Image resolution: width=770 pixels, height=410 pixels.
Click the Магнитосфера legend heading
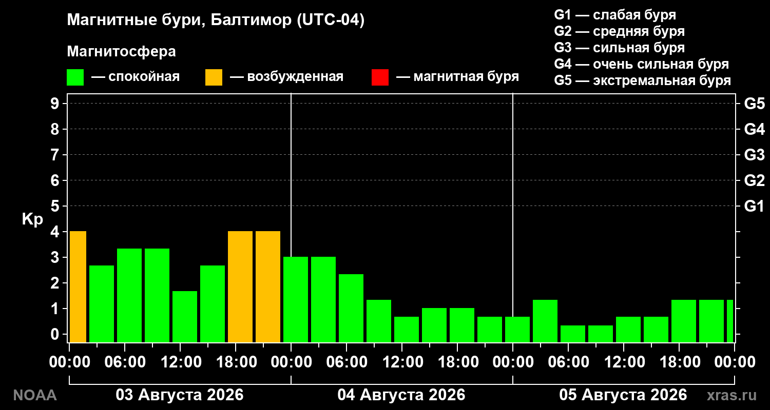click(121, 52)
